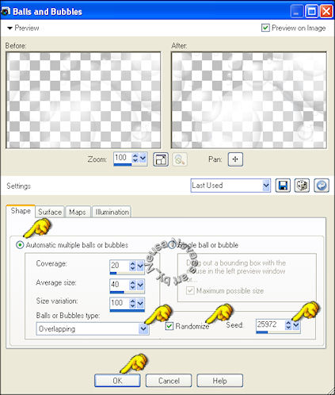Collapse the Preview section triangle
This screenshot has width=335, height=395.
[x=10, y=28]
